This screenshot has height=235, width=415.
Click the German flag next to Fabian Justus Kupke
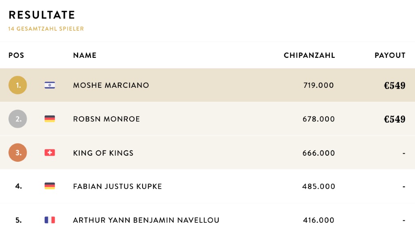50,186
